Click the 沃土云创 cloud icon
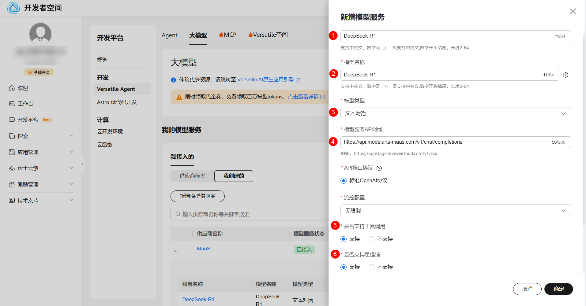Image resolution: width=586 pixels, height=306 pixels. (12, 168)
